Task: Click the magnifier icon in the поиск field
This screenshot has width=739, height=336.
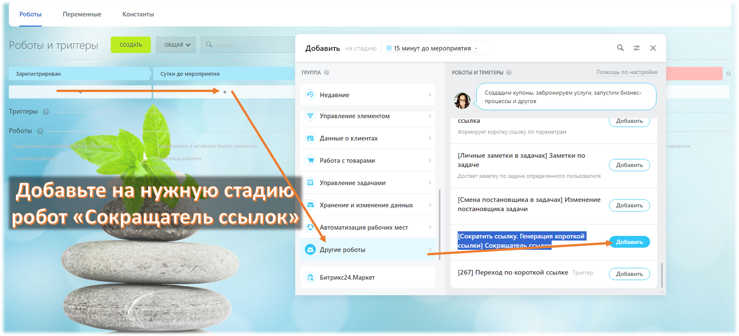Action: (209, 45)
